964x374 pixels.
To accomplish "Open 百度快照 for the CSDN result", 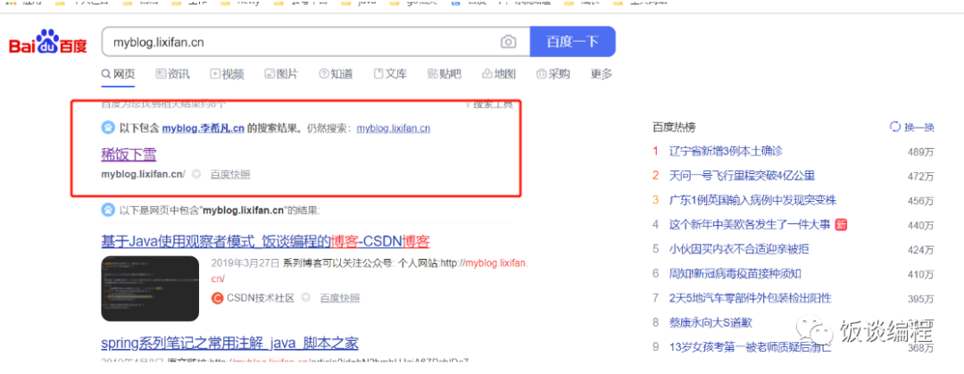I will (x=339, y=298).
